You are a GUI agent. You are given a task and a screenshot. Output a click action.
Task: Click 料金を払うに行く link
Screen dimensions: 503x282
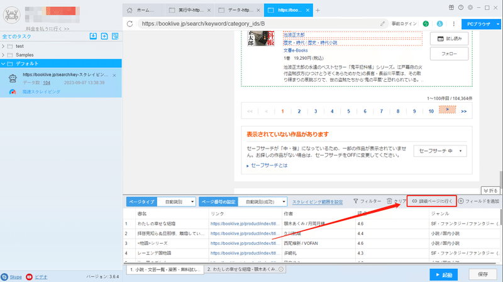47,28
